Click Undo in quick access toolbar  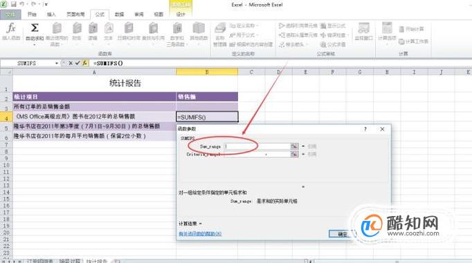(22, 4)
